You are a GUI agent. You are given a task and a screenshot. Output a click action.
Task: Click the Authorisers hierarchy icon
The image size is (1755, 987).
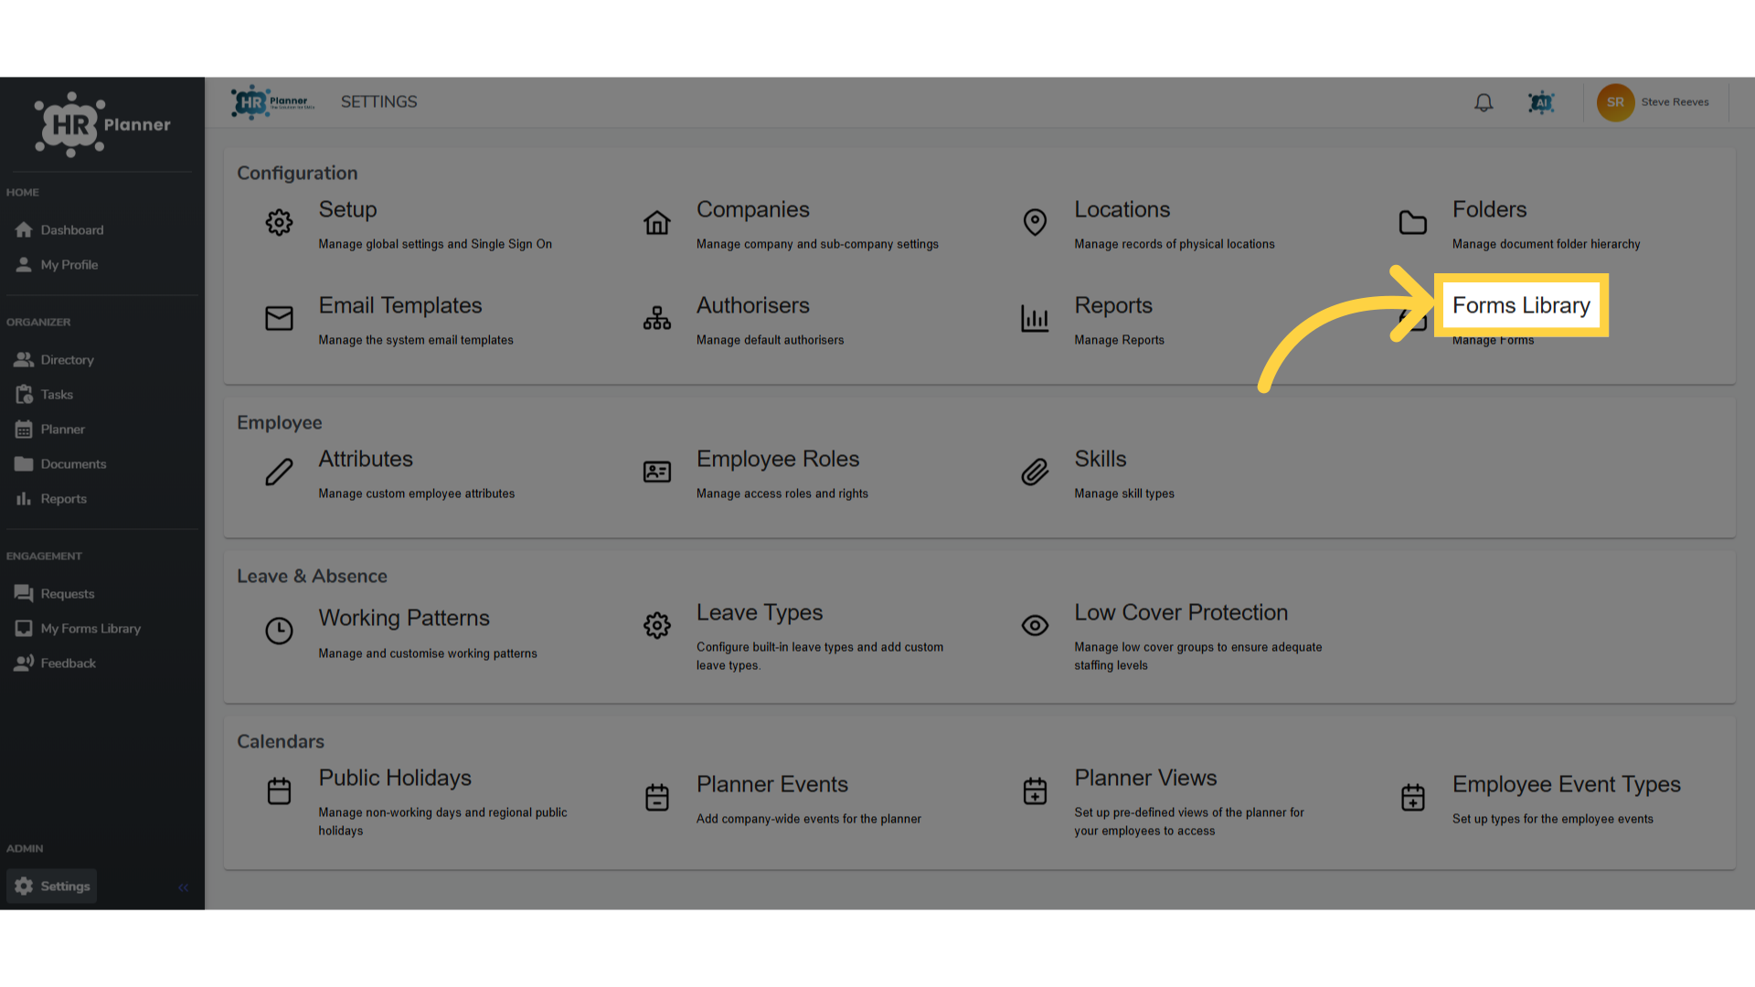click(657, 318)
